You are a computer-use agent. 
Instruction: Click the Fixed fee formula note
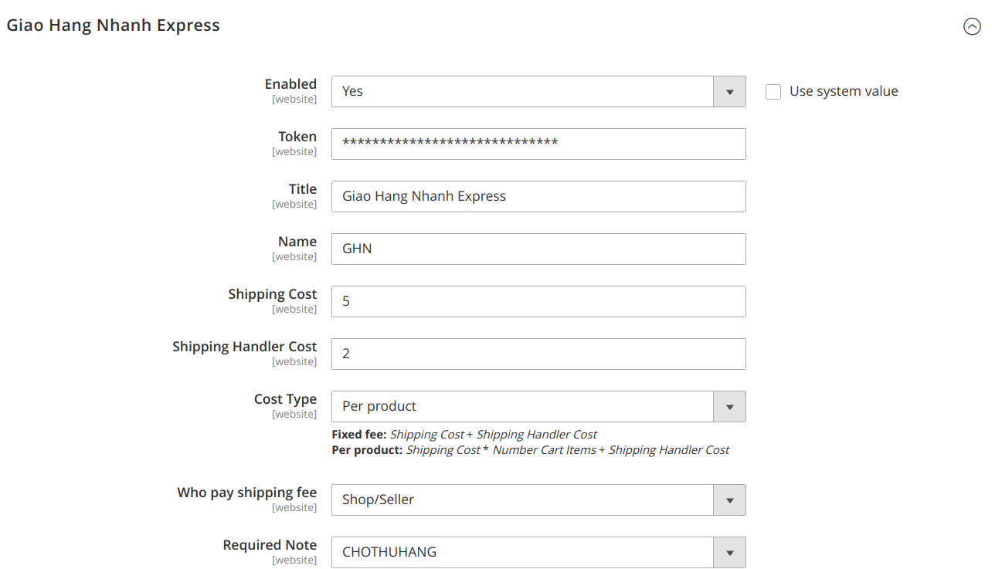[464, 435]
